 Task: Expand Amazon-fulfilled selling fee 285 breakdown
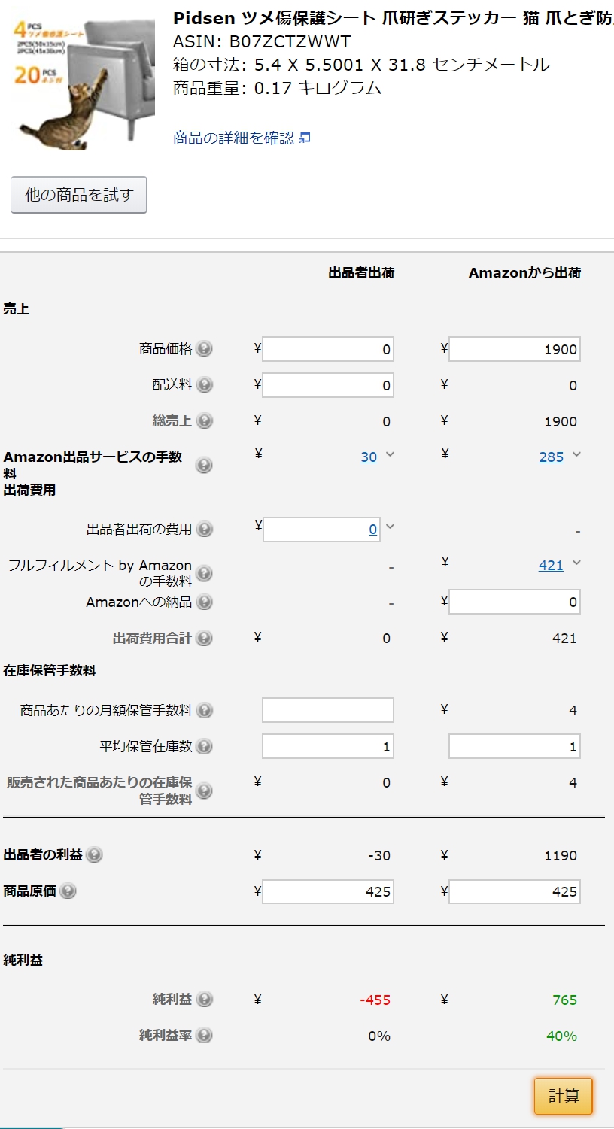click(x=576, y=454)
